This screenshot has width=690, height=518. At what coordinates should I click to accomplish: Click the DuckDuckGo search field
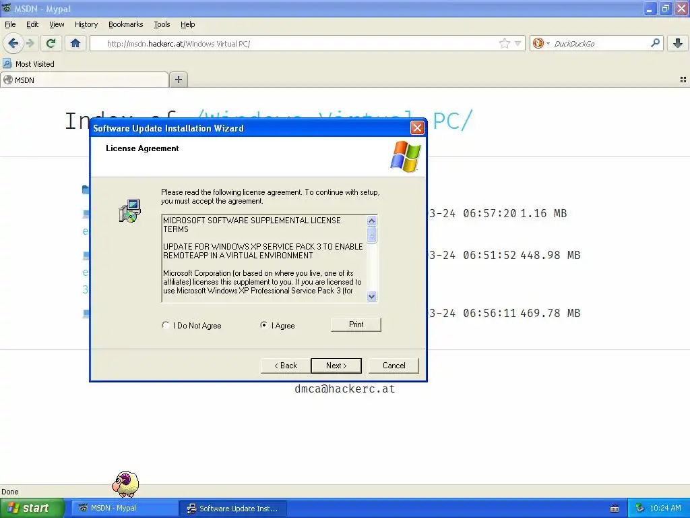(x=598, y=43)
